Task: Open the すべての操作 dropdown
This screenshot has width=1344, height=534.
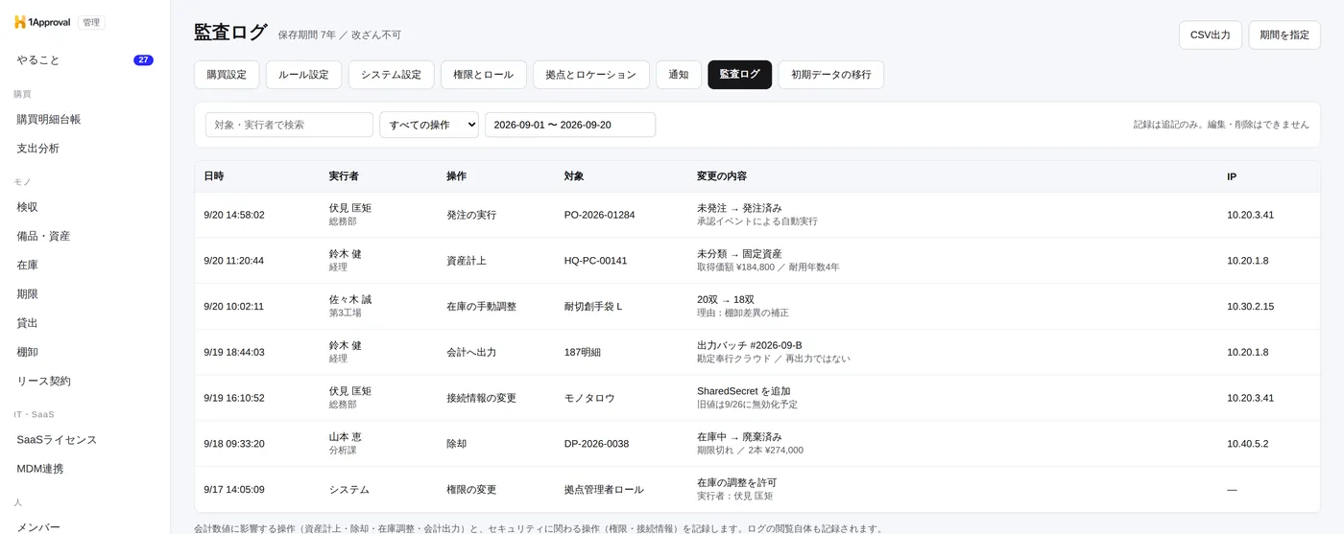Action: pyautogui.click(x=429, y=125)
